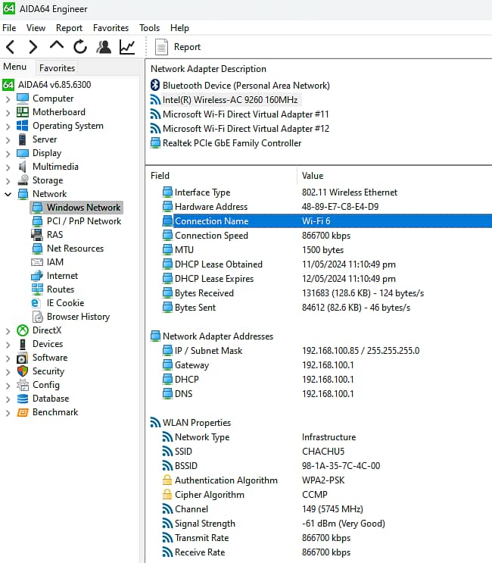The height and width of the screenshot is (563, 492).
Task: Open the Help menu
Action: point(179,28)
